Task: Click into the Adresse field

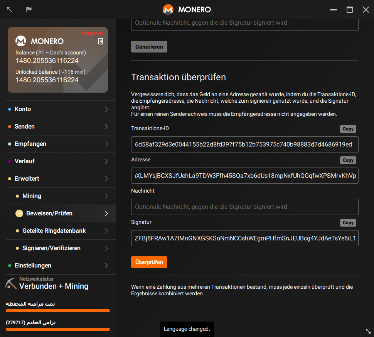Action: point(245,176)
